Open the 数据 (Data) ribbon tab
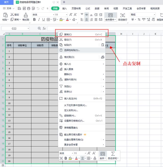This screenshot has width=163, height=167. pyautogui.click(x=97, y=8)
